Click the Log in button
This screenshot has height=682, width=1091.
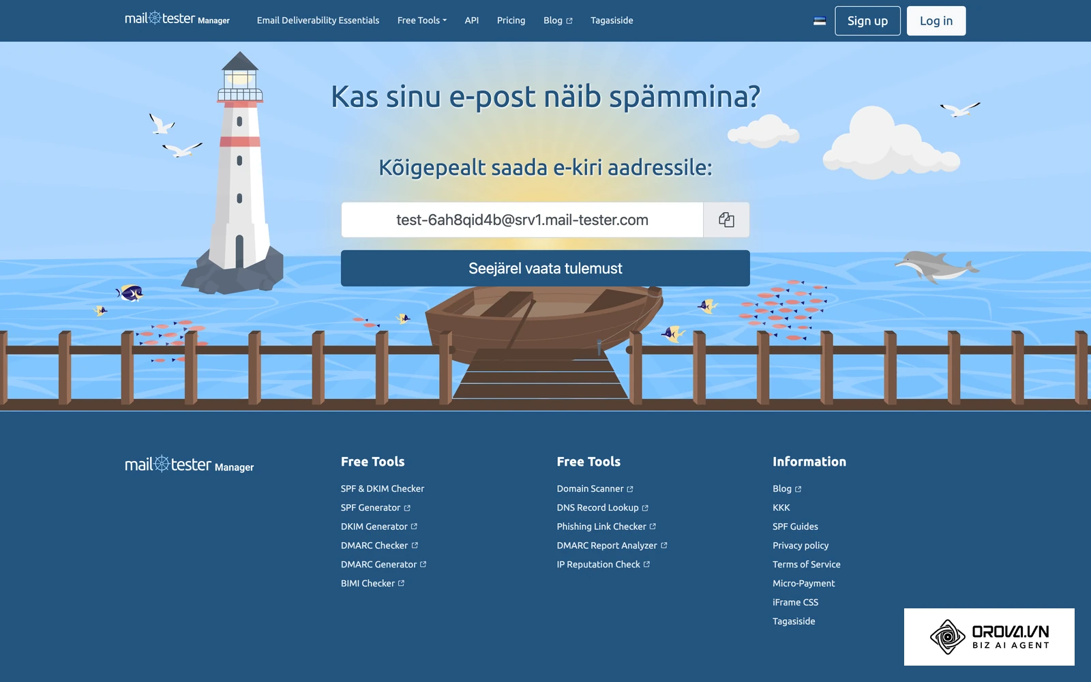click(936, 20)
